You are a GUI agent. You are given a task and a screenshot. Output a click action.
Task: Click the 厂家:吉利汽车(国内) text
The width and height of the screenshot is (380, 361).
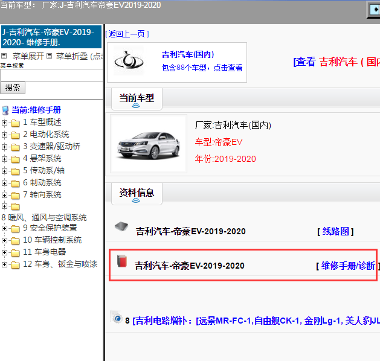click(233, 125)
